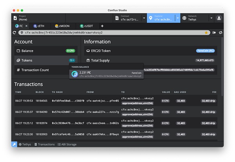Refresh the current address page
Image resolution: width=235 pixels, height=162 pixels.
click(14, 33)
